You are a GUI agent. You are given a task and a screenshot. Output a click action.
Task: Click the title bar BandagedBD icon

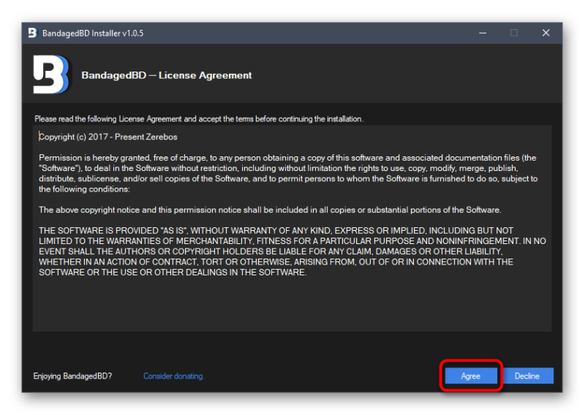click(x=33, y=33)
